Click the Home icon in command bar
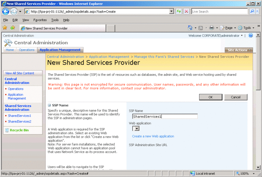The width and height of the screenshot is (262, 177). tap(190, 28)
